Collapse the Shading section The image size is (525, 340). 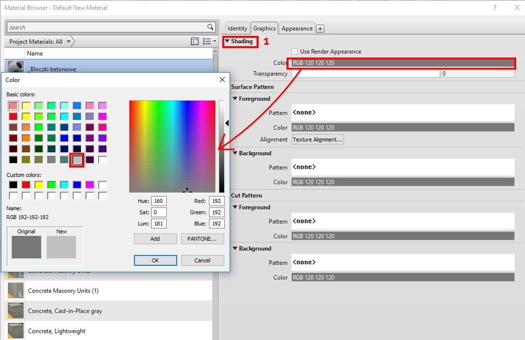click(x=227, y=41)
